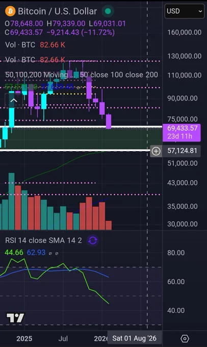The image size is (207, 347).
Task: Click the 23d 11h countdown label
Action: tap(180, 136)
